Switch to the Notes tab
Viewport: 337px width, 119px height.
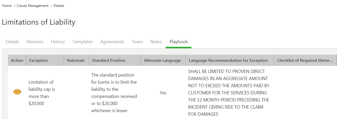click(156, 42)
